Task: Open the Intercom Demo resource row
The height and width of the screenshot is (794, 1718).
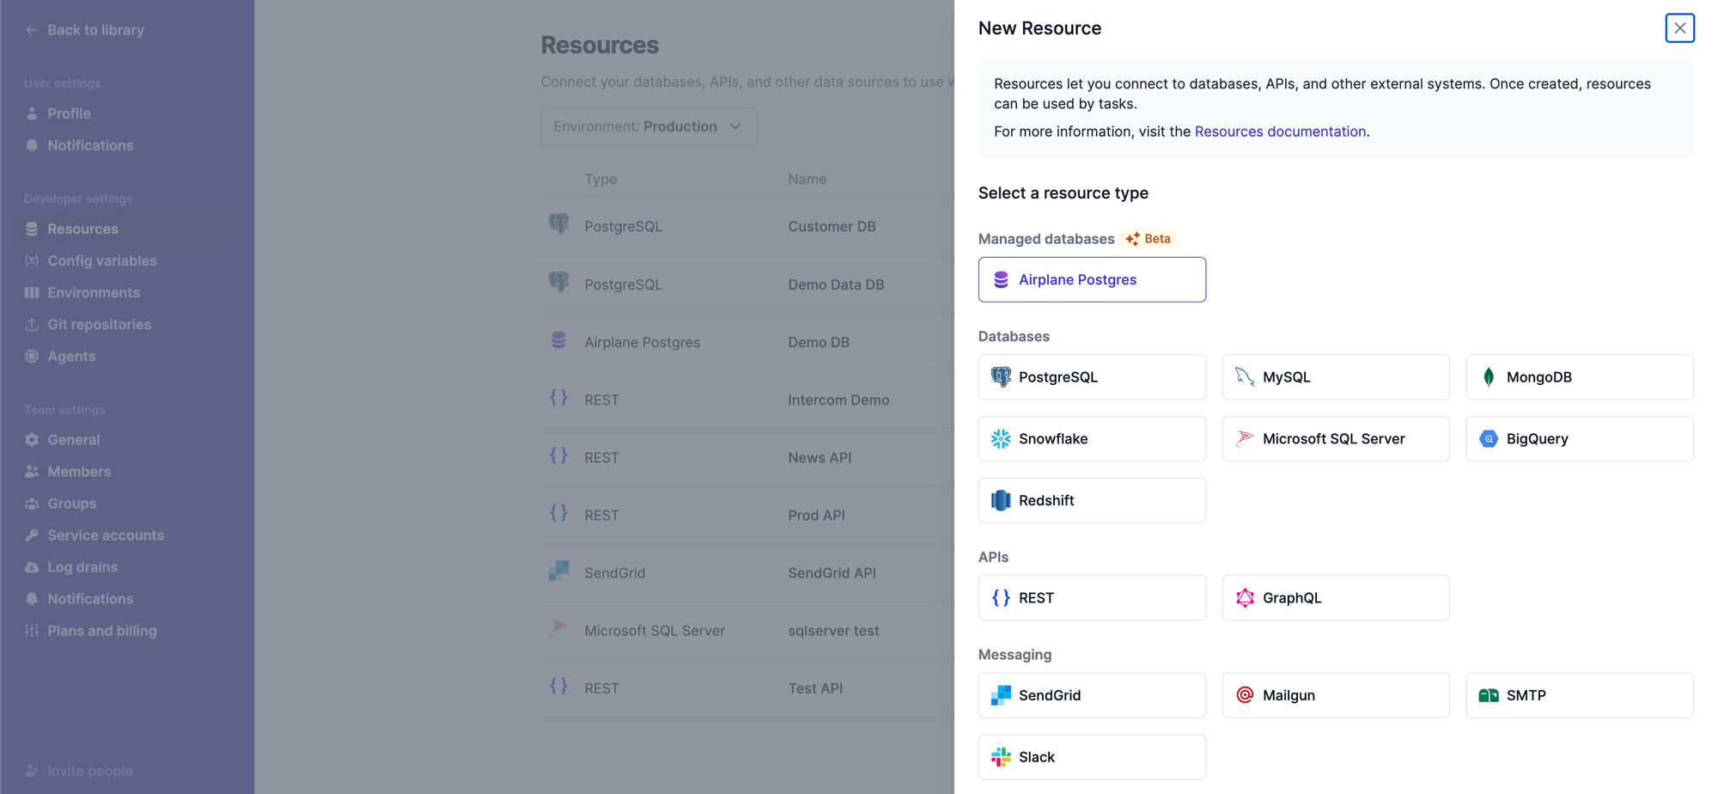Action: point(747,400)
